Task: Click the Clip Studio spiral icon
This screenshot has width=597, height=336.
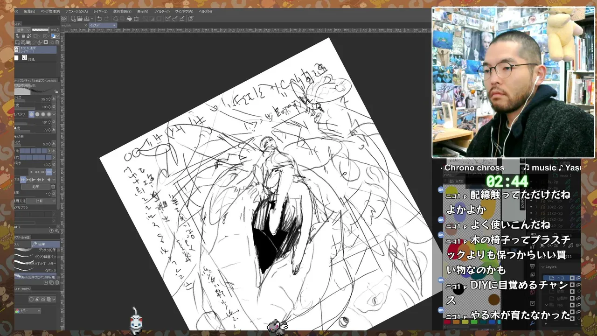Action: [64, 19]
